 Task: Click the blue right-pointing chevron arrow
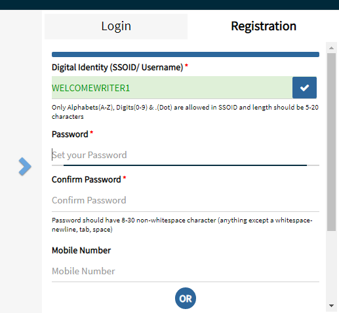25,167
